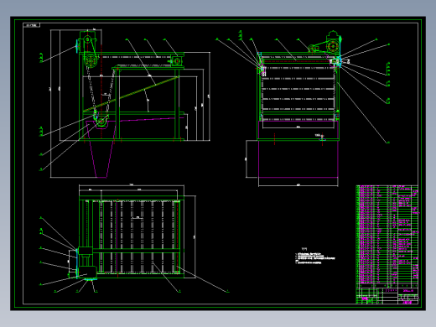436x327 pixels.
Task: Click the magenta hopper funnel outline
Action: click(101, 148)
